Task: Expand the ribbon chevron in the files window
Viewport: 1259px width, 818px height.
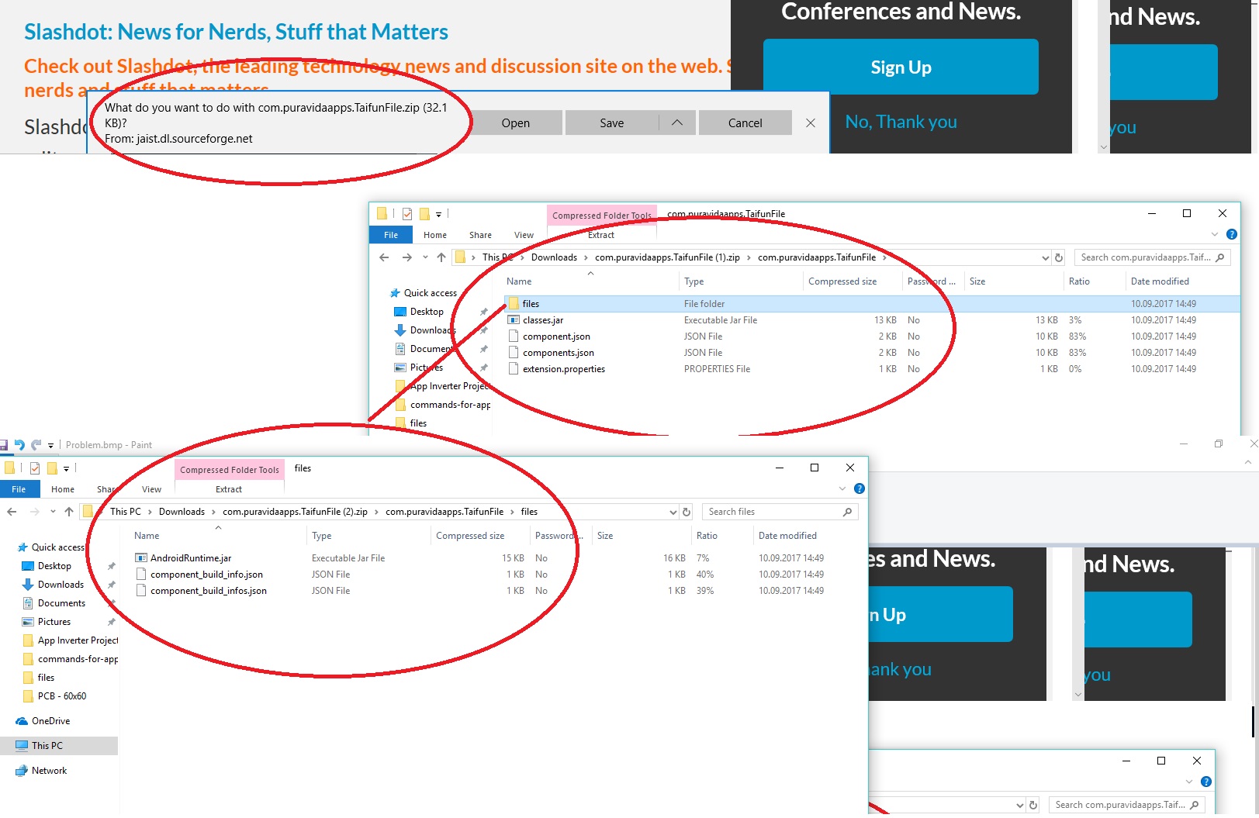Action: click(x=842, y=488)
